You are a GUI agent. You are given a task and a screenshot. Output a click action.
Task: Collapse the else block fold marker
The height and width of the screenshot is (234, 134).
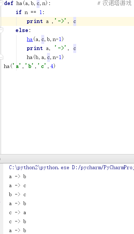click(1, 30)
